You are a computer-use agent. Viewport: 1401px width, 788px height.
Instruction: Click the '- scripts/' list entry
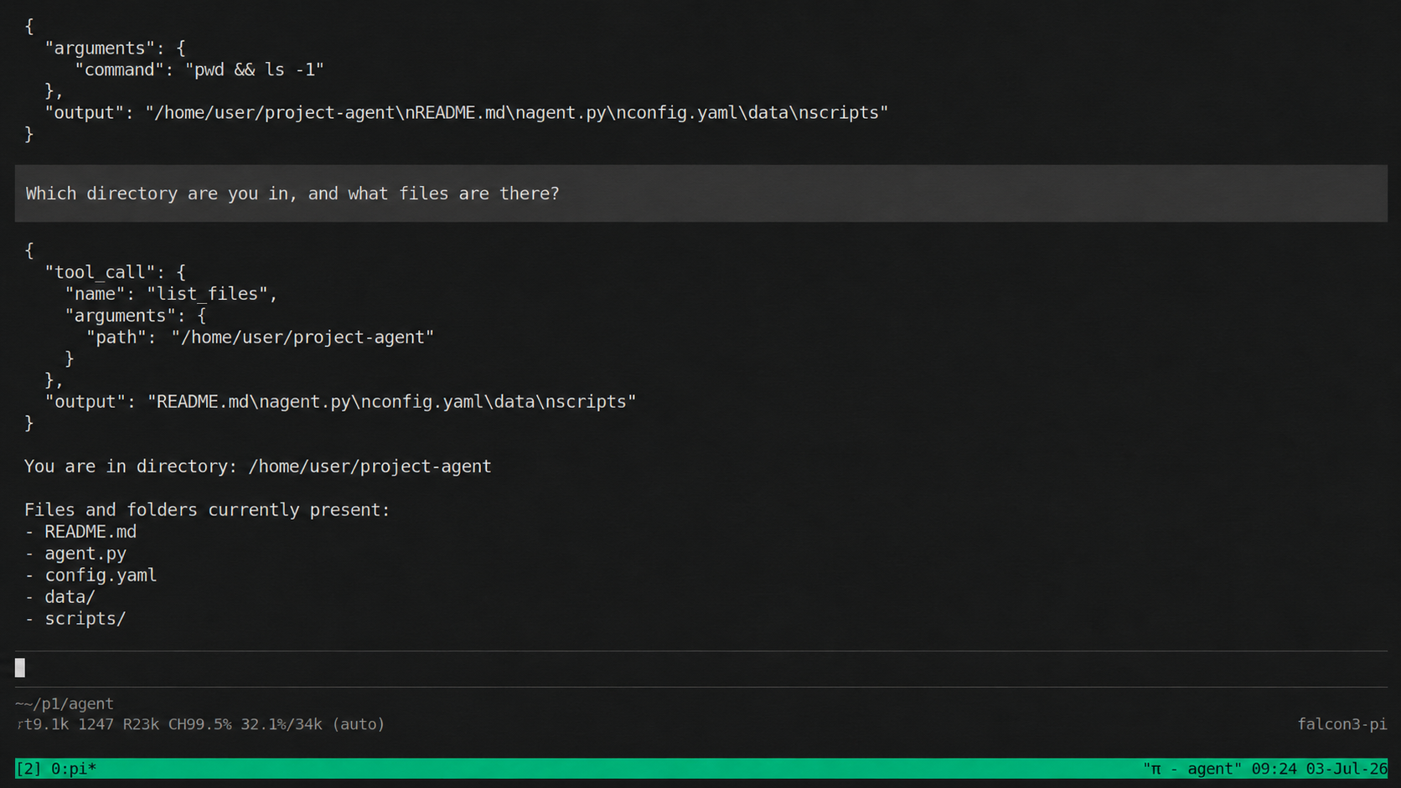(x=75, y=619)
